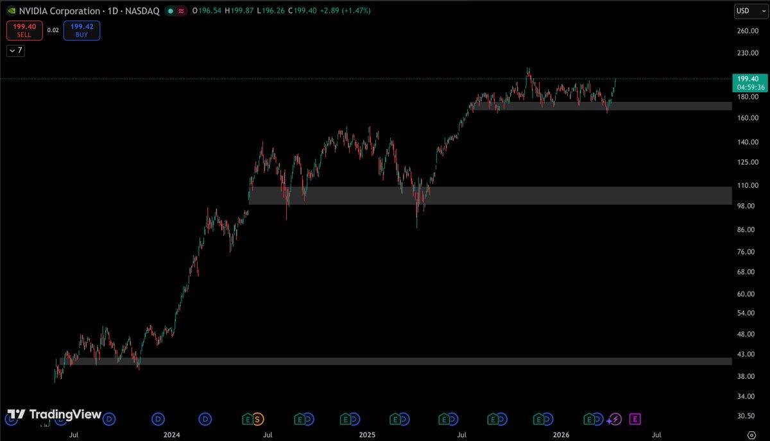Open chart settings gear icon

click(751, 435)
